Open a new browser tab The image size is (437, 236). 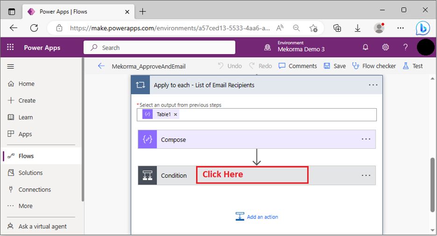(143, 11)
